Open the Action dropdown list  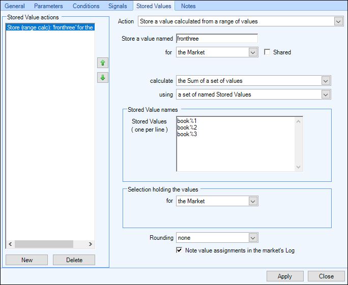(338, 21)
